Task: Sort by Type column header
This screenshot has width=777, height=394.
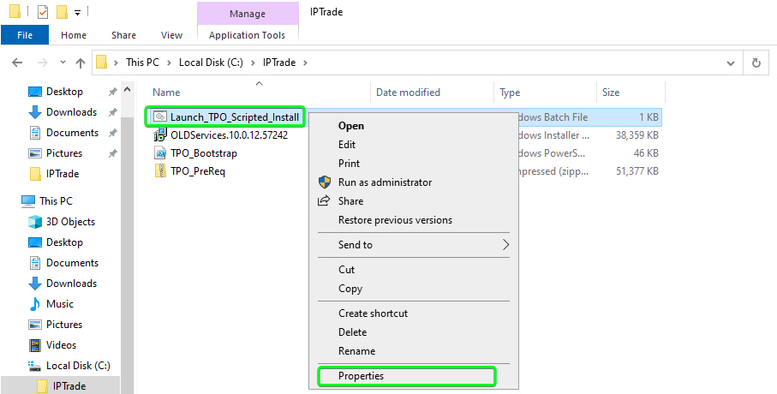Action: tap(510, 93)
